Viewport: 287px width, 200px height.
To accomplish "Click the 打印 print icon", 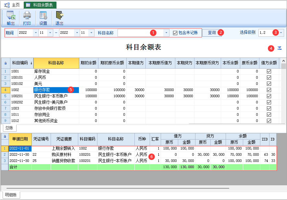I will pyautogui.click(x=27, y=16).
